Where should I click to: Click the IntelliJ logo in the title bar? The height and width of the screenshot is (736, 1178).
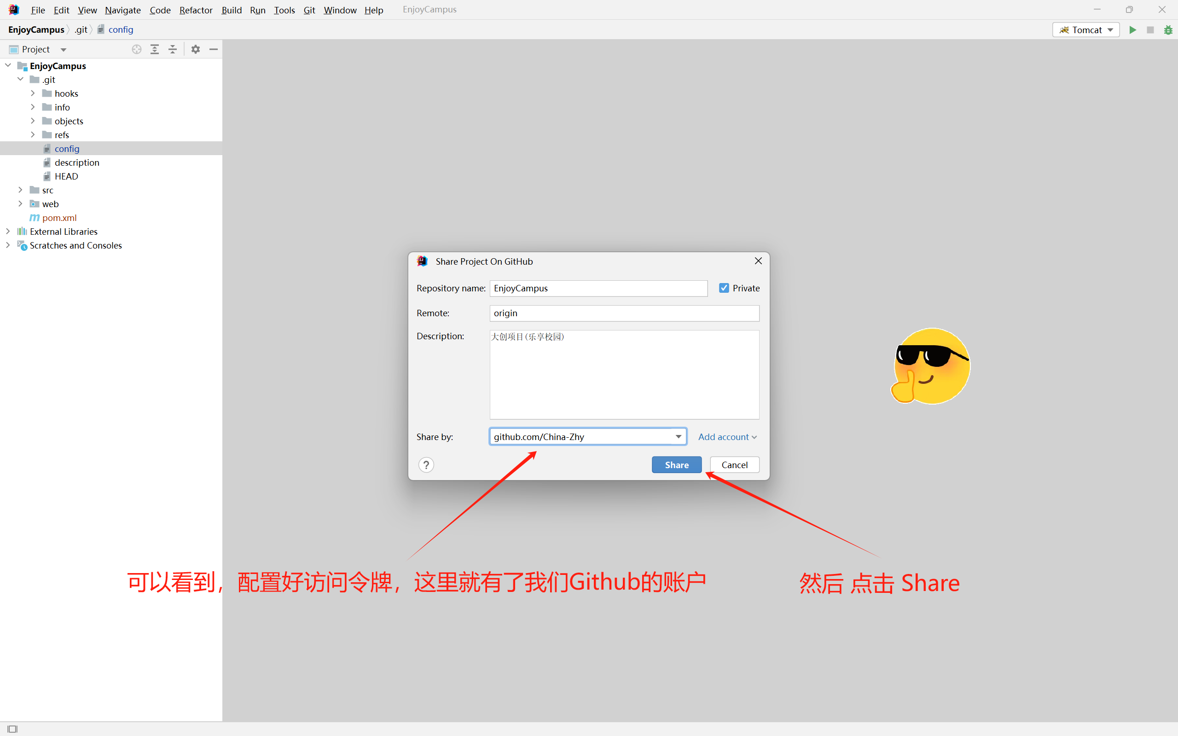pos(14,9)
